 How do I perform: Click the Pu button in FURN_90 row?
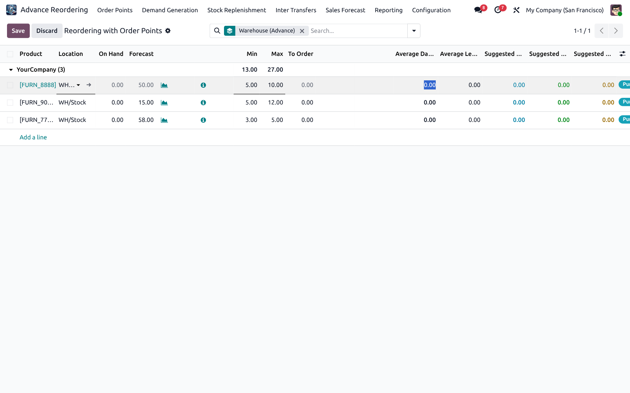624,102
